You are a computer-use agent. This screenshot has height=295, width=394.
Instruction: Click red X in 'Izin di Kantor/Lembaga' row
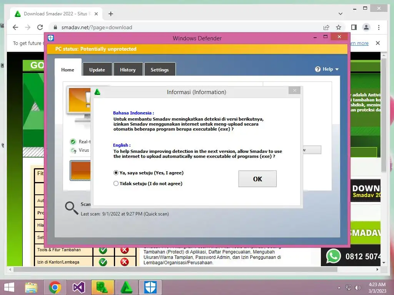(x=125, y=262)
